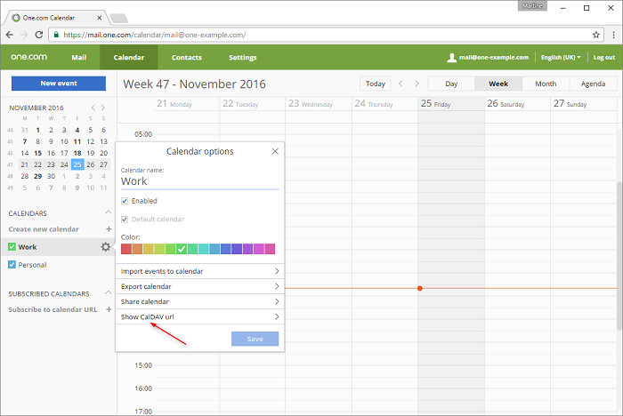This screenshot has height=416, width=623.
Task: Open the Contacts menu
Action: pos(186,58)
